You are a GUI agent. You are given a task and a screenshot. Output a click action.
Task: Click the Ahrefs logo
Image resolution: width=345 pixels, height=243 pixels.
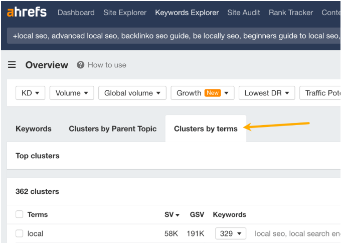pyautogui.click(x=27, y=13)
